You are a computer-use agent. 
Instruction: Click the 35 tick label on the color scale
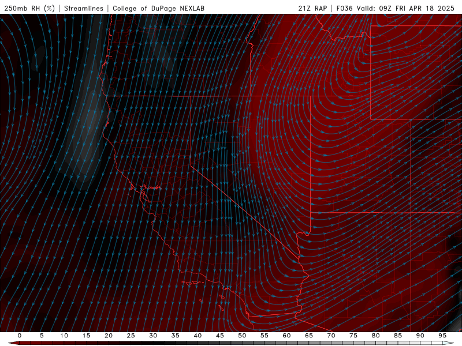point(176,336)
